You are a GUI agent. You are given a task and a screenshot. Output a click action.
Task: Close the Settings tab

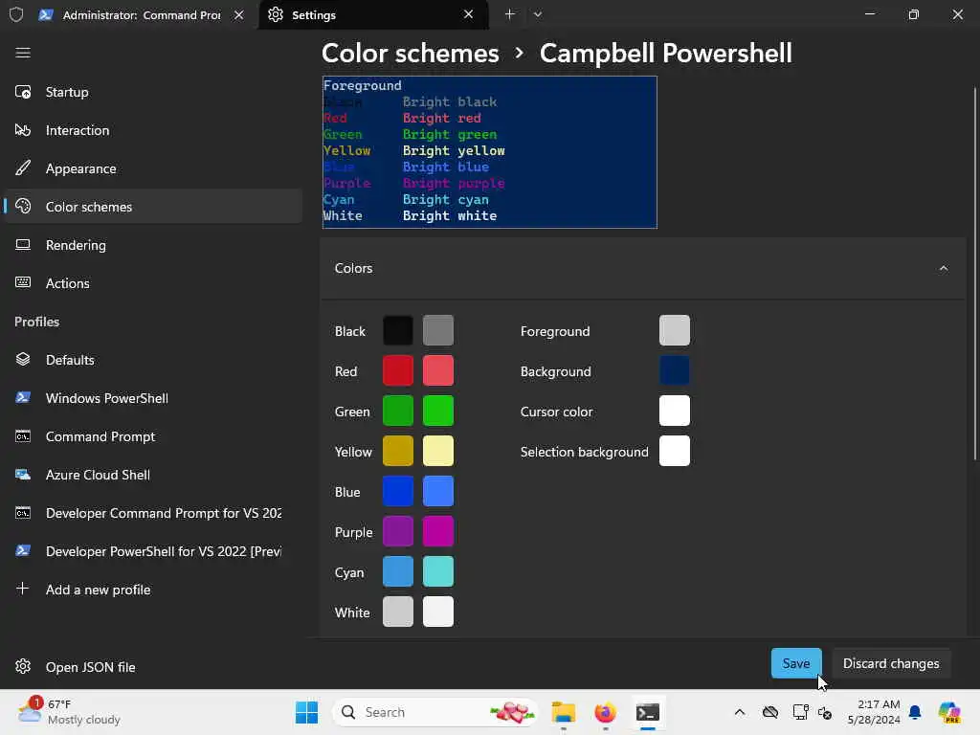coord(468,13)
